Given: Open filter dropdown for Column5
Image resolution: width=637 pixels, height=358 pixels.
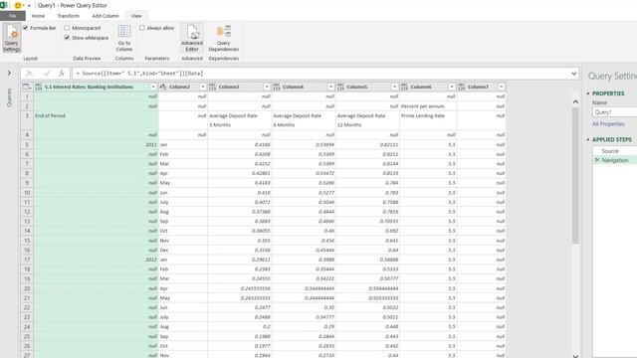Looking at the screenshot, I should 394,87.
